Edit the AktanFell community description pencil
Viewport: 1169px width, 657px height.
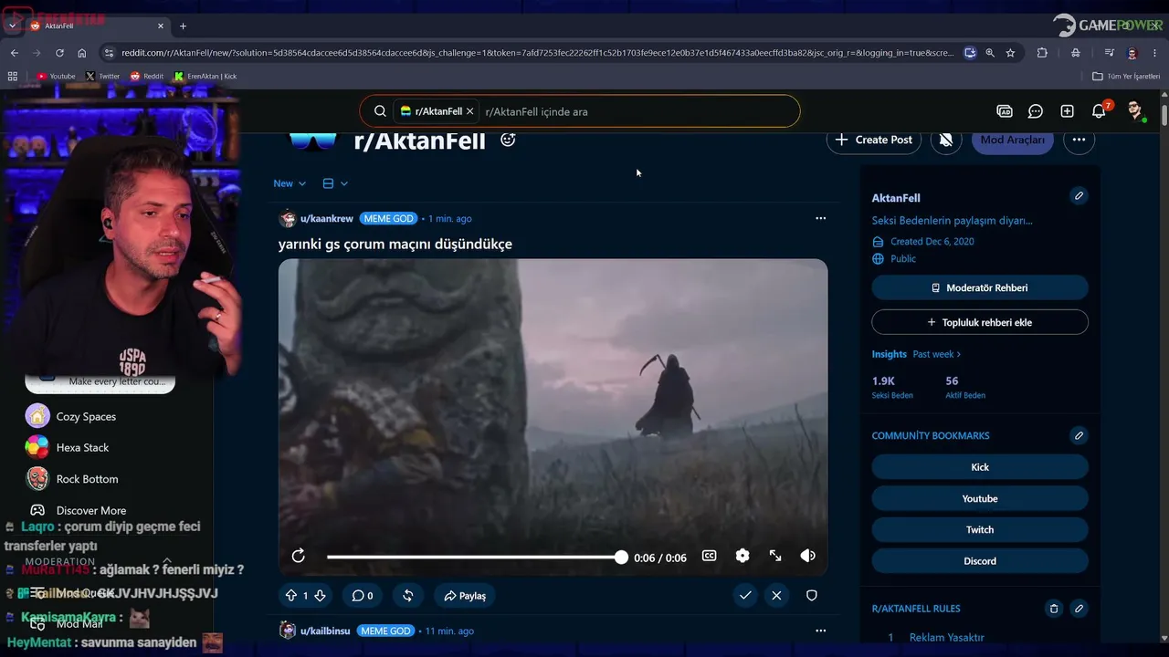(1079, 196)
